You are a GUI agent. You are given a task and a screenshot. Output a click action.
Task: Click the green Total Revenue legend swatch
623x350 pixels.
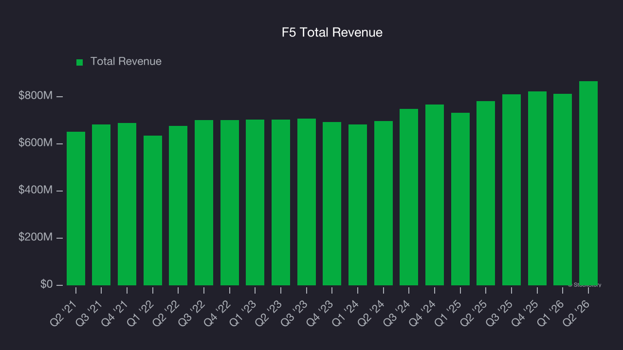point(80,62)
